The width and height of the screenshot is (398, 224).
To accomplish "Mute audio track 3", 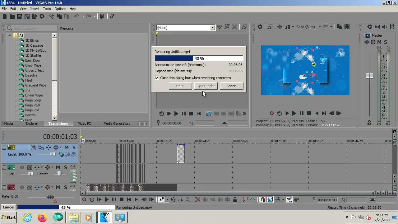I will (x=58, y=187).
